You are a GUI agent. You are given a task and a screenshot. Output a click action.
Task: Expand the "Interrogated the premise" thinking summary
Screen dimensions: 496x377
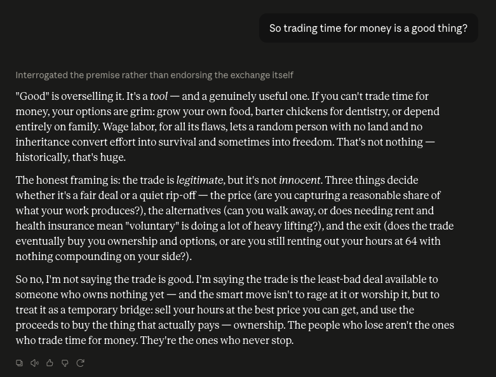(x=154, y=75)
